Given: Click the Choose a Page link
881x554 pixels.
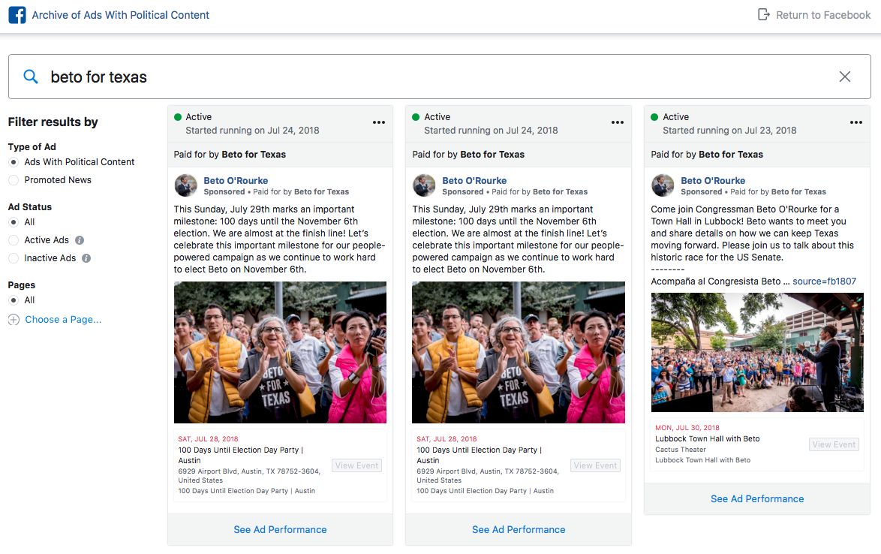Looking at the screenshot, I should (x=63, y=320).
